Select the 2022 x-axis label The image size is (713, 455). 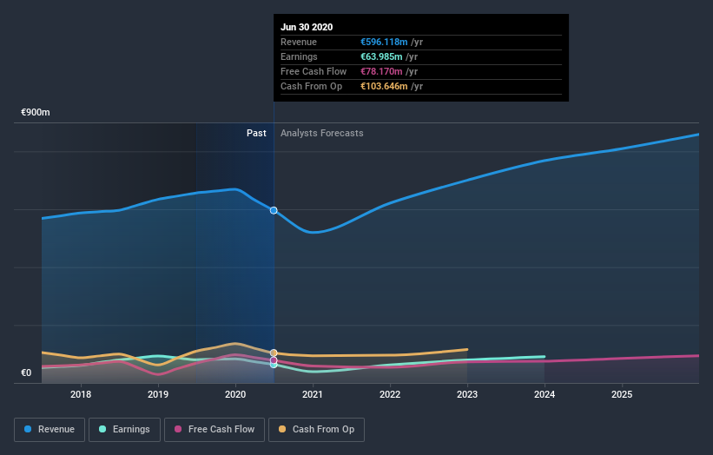390,394
